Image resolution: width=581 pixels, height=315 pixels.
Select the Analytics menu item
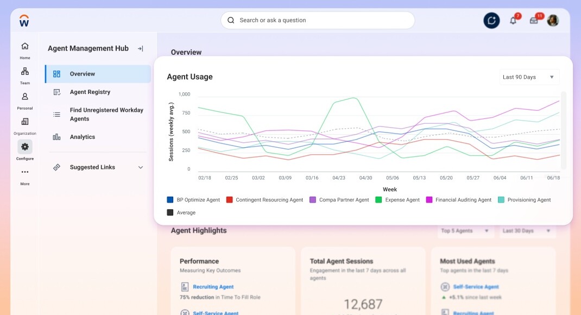(98, 137)
